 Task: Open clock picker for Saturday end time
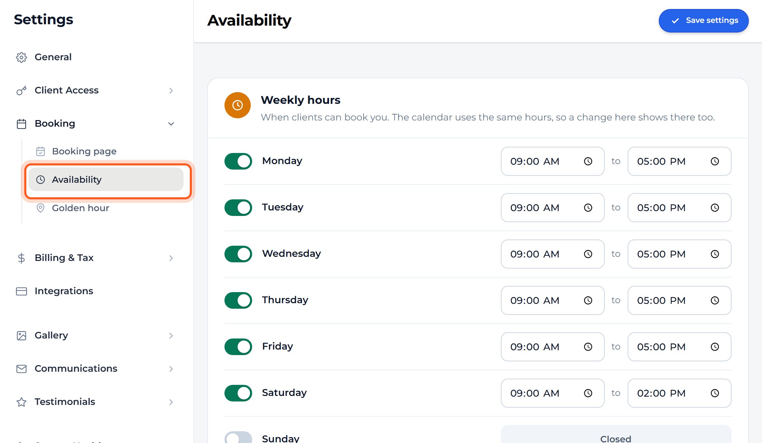point(715,393)
